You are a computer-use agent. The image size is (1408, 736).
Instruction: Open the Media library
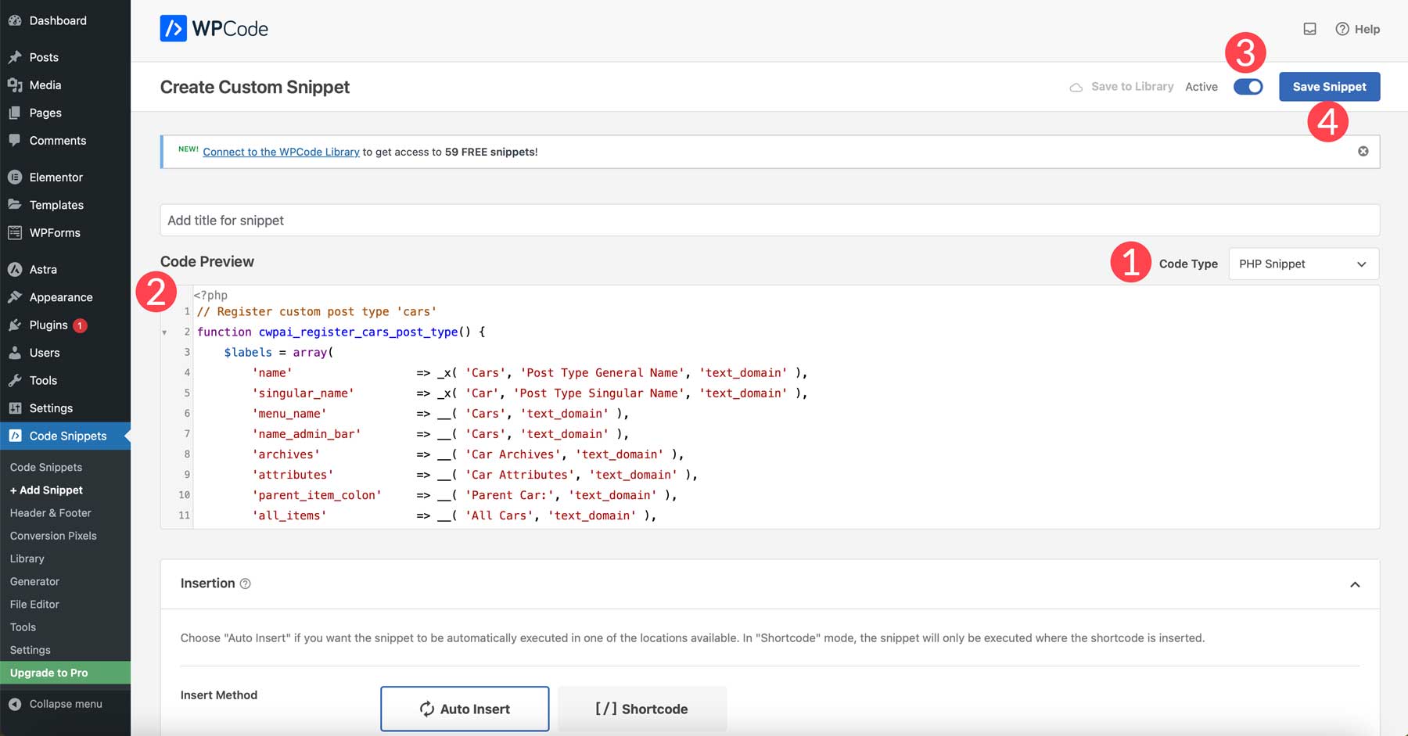(45, 84)
